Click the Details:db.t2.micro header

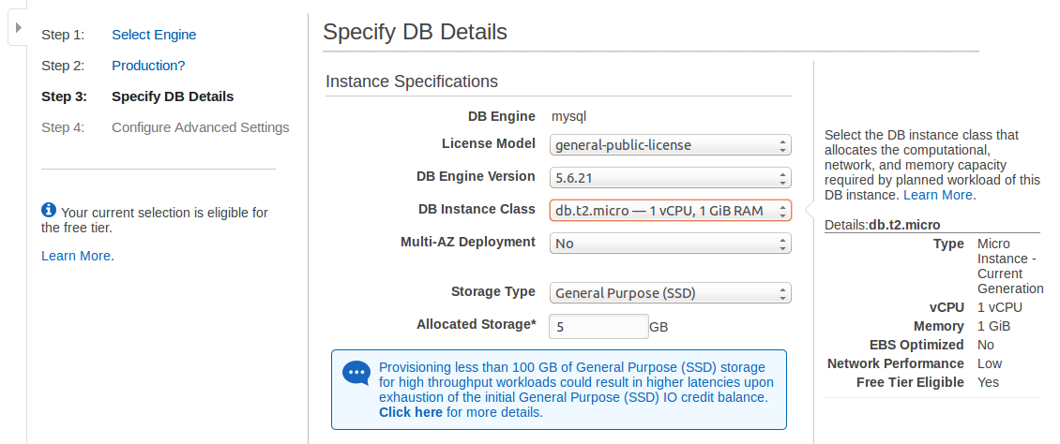(x=882, y=225)
